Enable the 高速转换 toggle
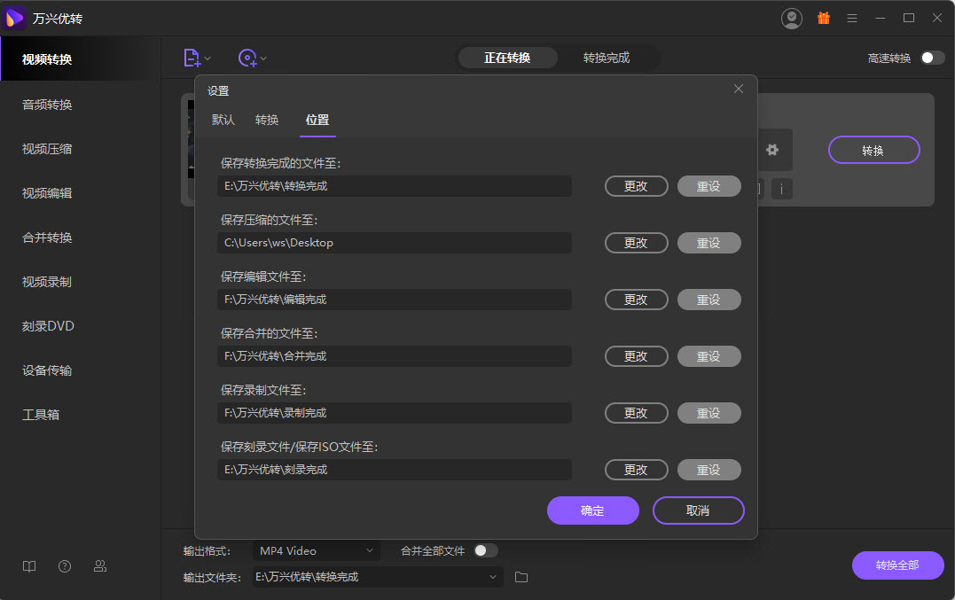Image resolution: width=955 pixels, height=600 pixels. [x=930, y=57]
